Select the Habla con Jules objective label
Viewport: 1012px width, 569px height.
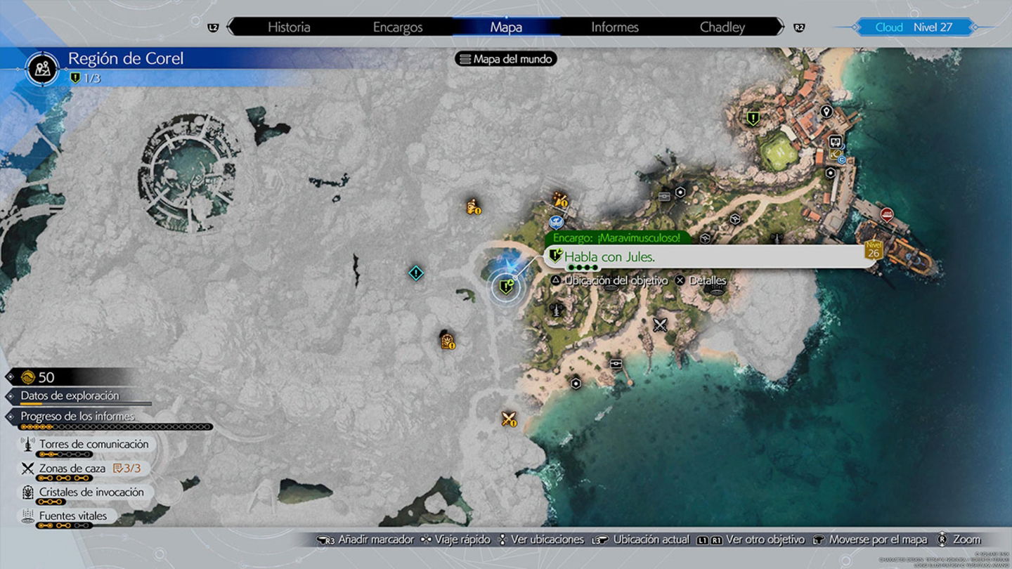click(610, 257)
